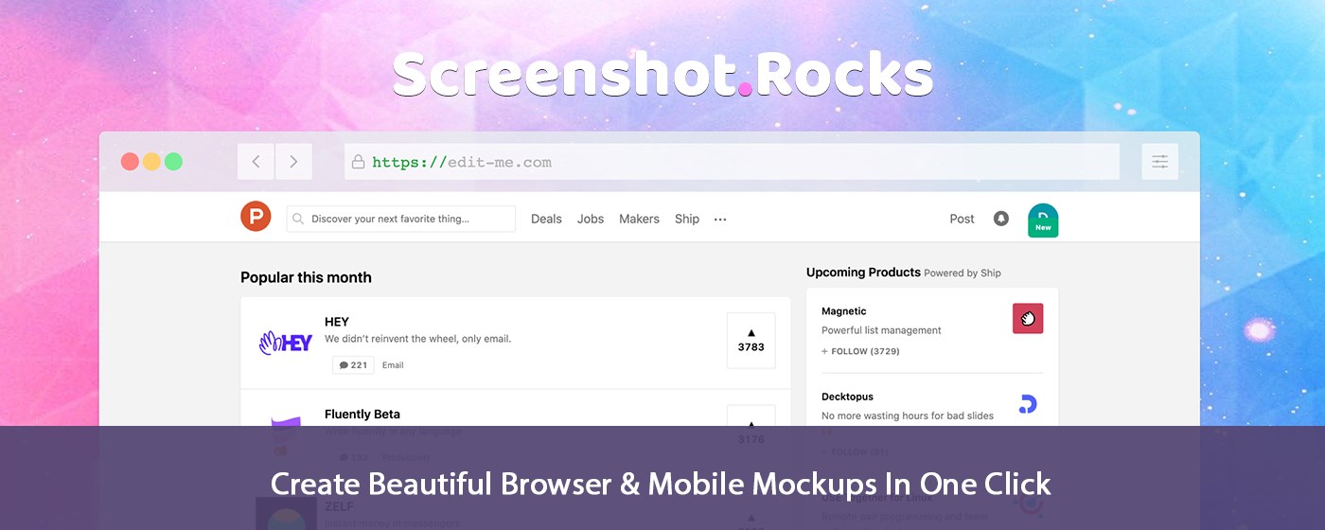Focus the Discover your next favorite thing search
This screenshot has height=530, width=1325.
point(401,219)
